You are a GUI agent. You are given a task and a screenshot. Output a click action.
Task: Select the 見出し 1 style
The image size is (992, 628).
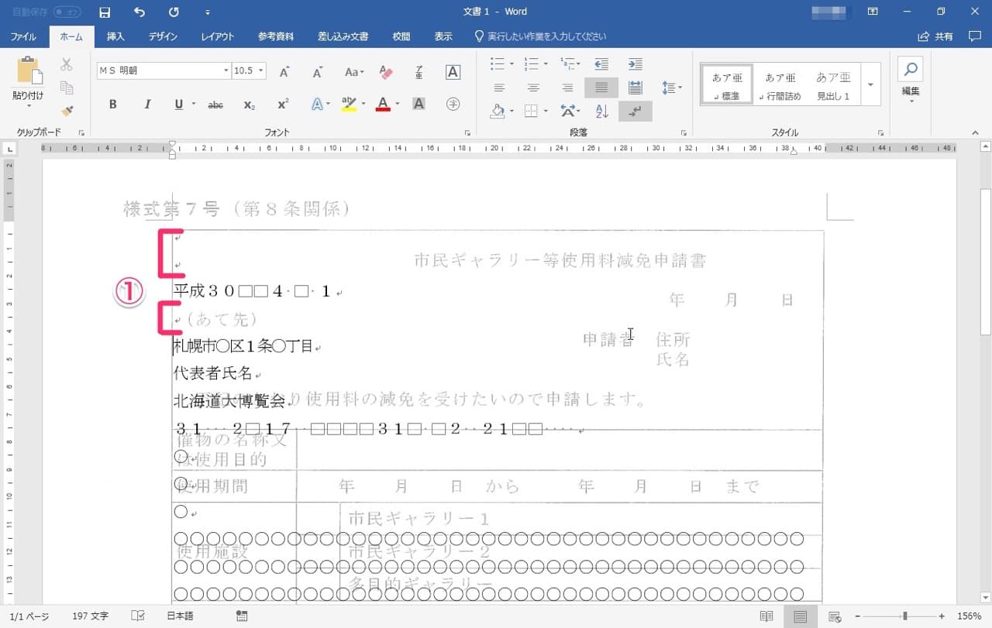(833, 84)
